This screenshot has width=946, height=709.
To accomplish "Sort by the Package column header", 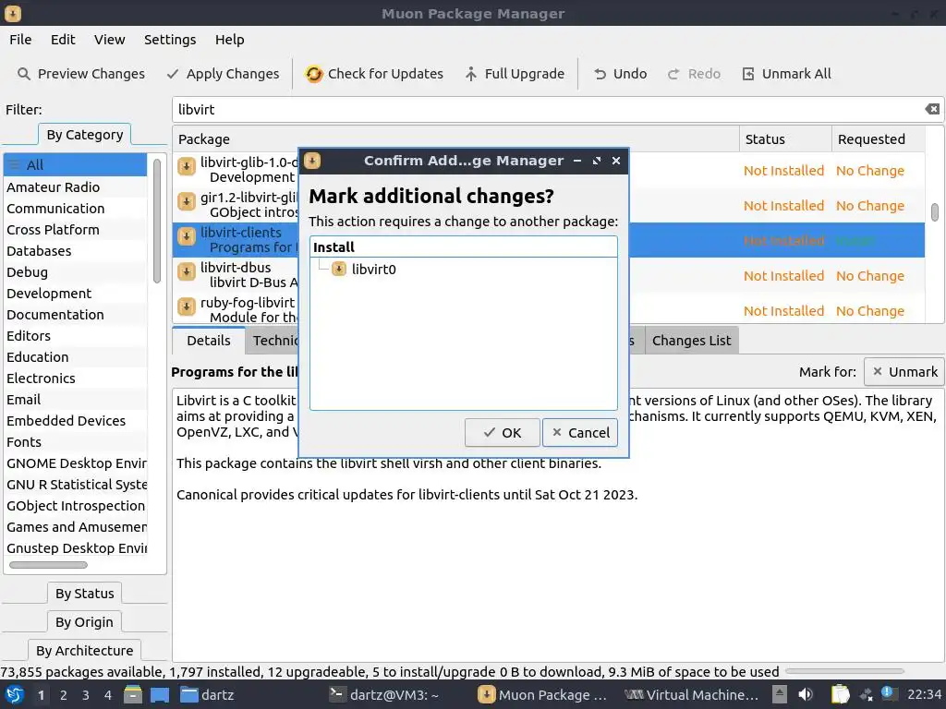I will click(455, 139).
